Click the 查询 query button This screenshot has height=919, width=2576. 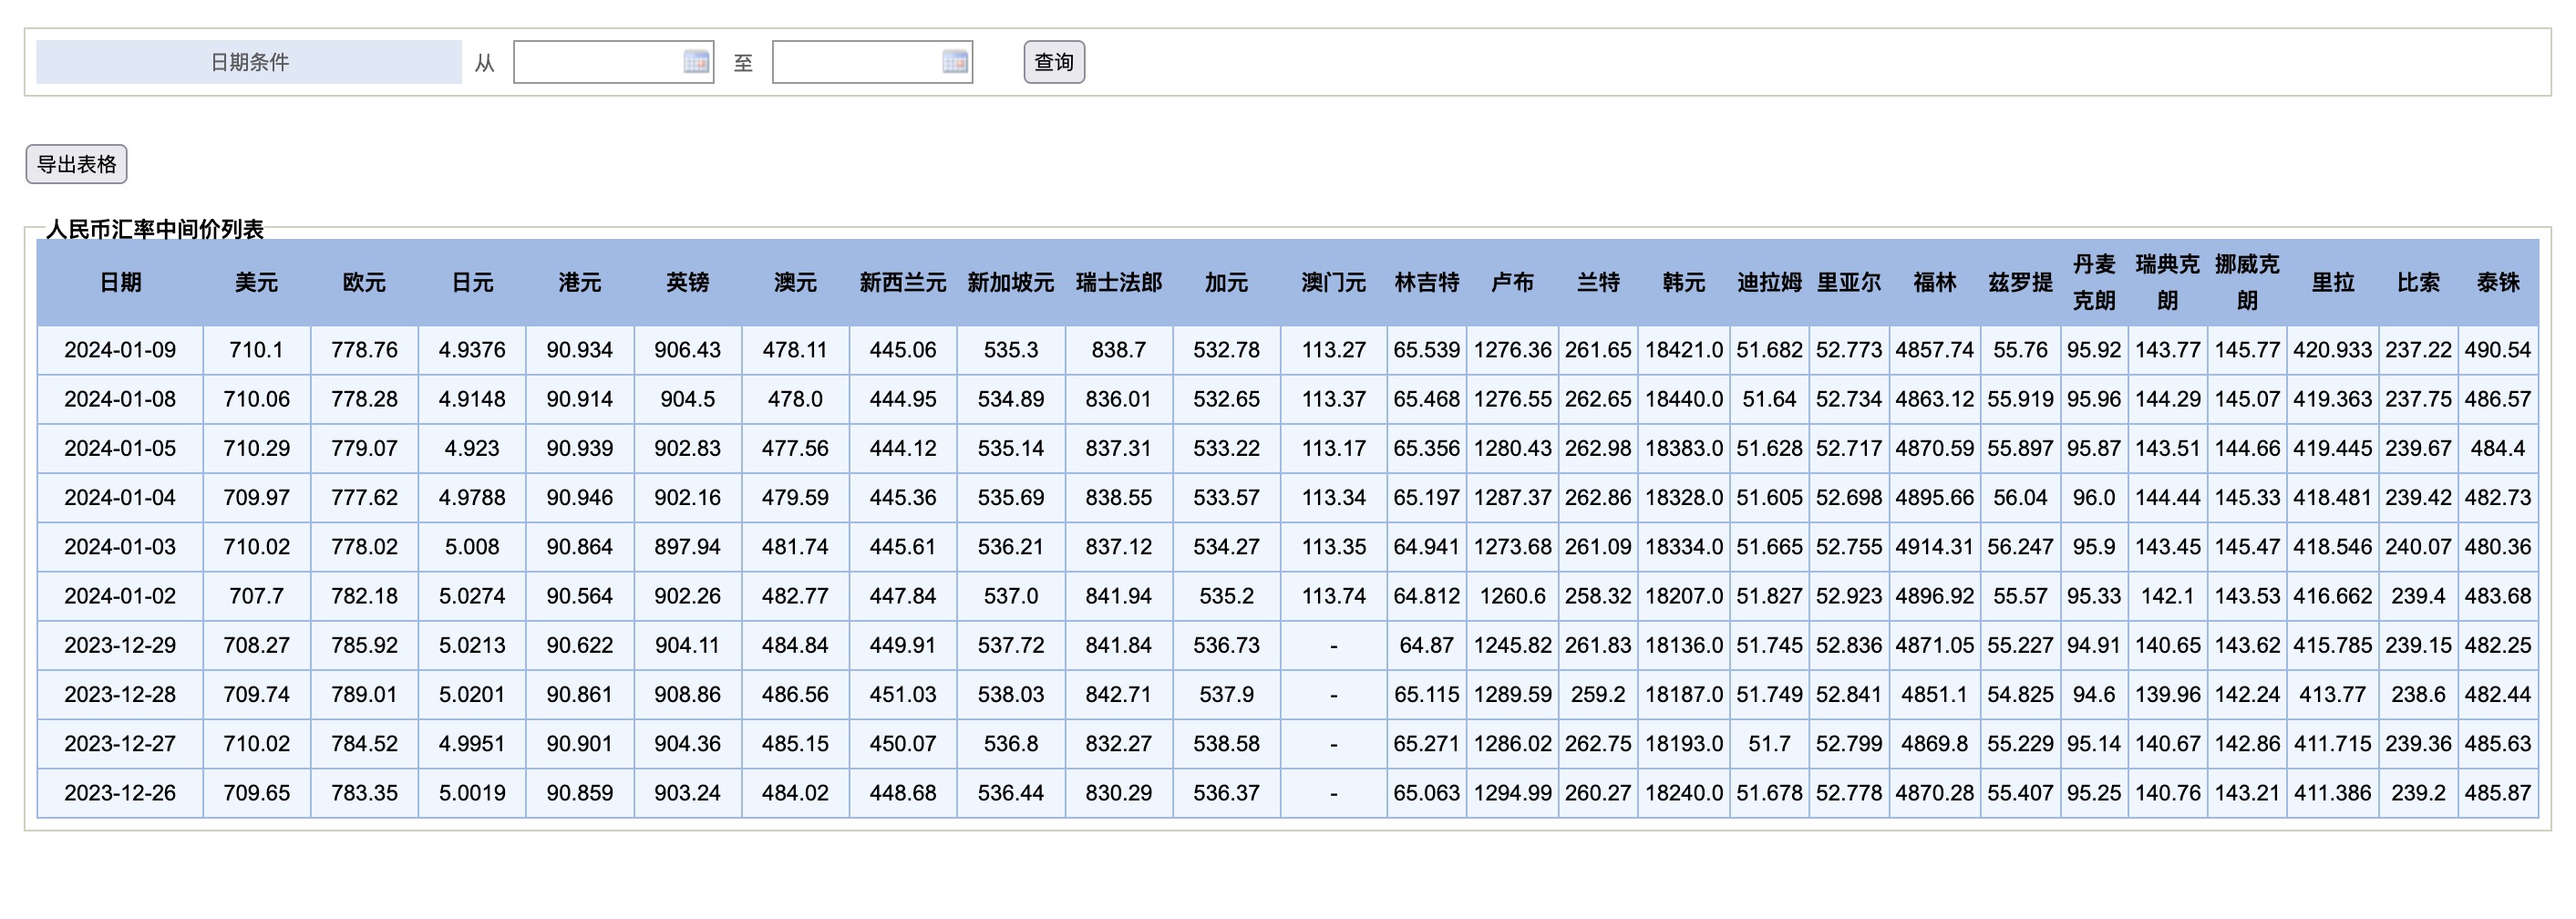pos(1053,62)
